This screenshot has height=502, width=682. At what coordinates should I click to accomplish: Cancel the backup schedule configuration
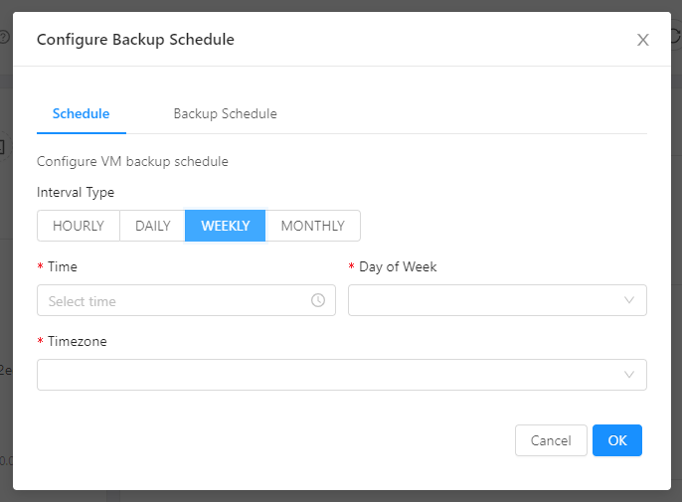click(551, 440)
